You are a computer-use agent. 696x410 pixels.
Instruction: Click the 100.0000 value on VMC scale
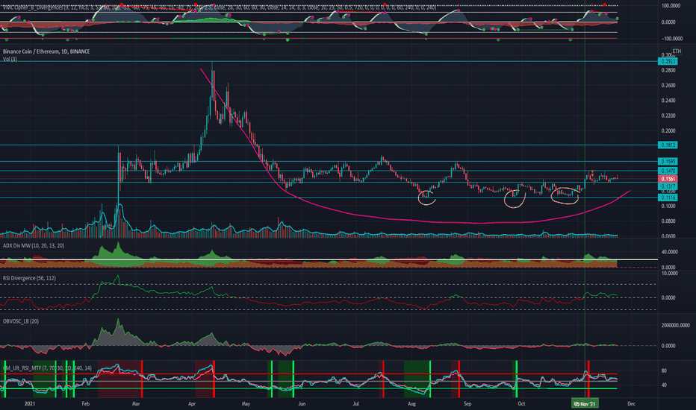tap(671, 6)
